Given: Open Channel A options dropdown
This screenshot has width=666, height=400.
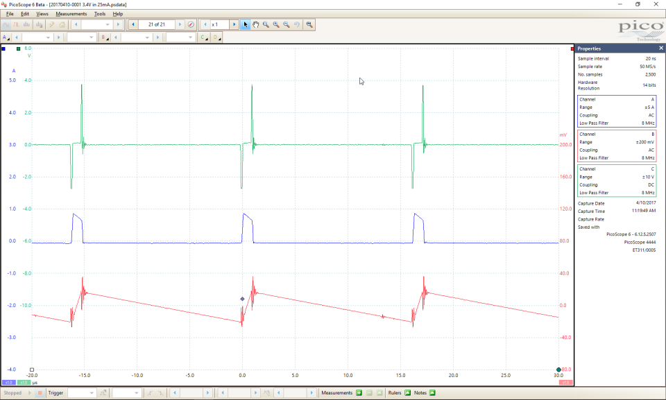Looking at the screenshot, I should click(x=6, y=37).
